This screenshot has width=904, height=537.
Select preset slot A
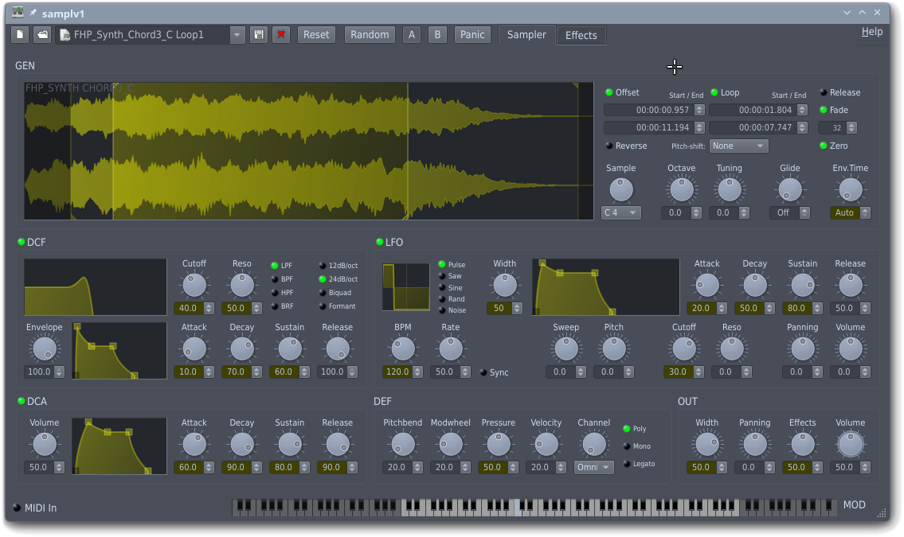(412, 34)
